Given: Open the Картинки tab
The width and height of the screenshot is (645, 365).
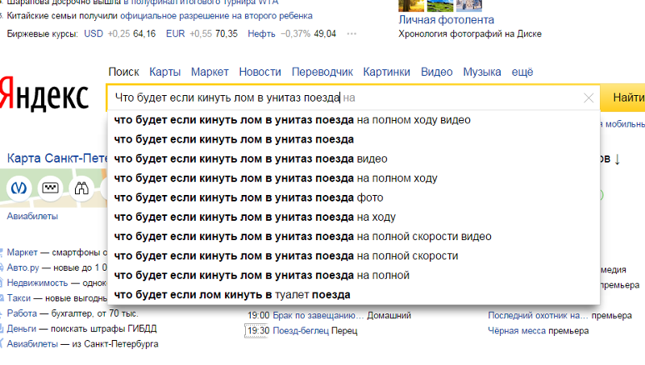Looking at the screenshot, I should coord(387,72).
